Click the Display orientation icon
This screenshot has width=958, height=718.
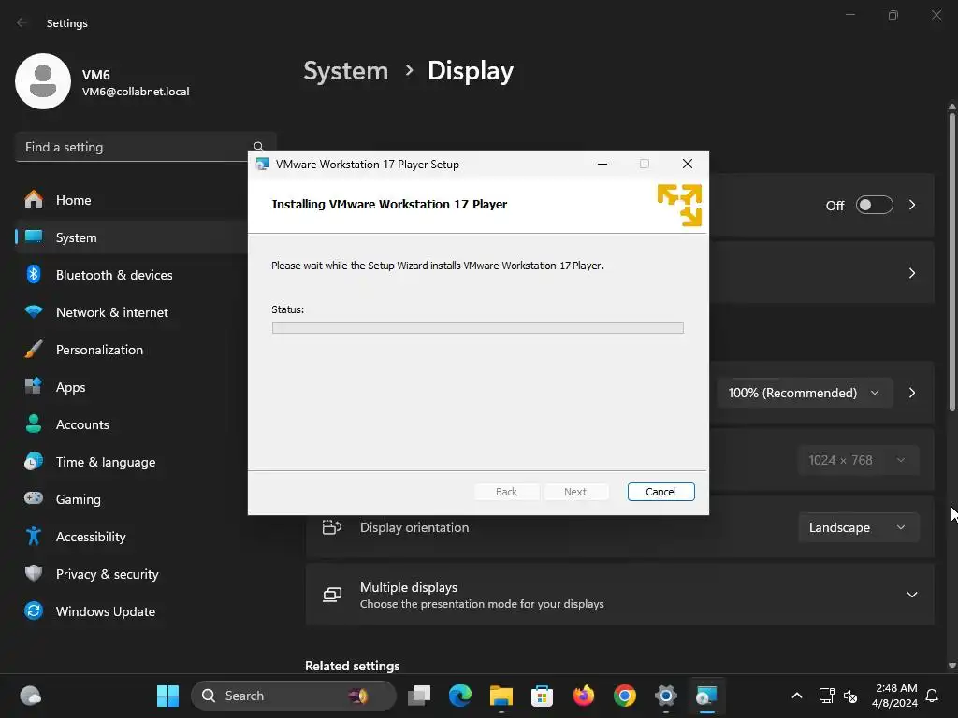[x=332, y=527]
